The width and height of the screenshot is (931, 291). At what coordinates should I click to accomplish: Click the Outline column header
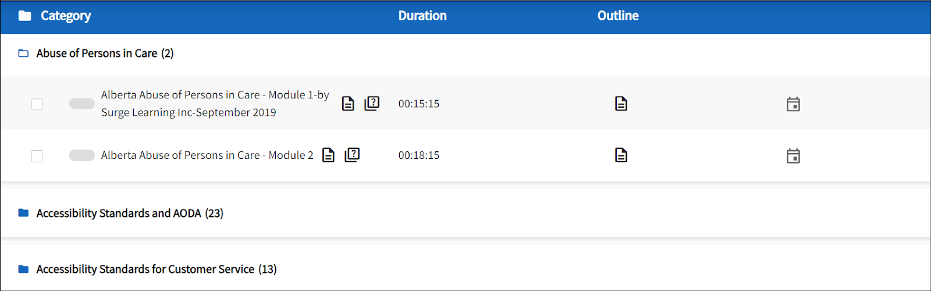[x=618, y=16]
